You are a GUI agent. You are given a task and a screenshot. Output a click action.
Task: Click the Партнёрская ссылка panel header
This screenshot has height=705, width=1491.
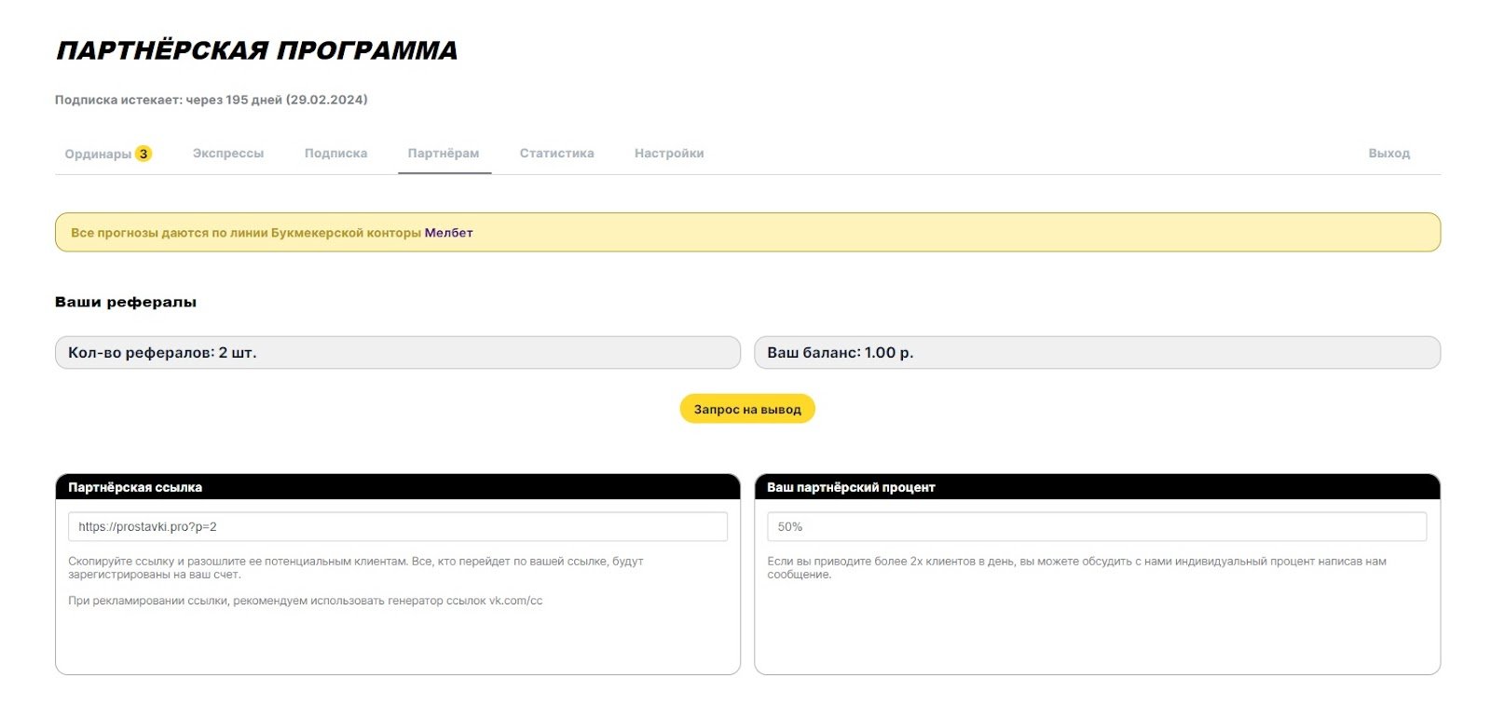coord(397,487)
